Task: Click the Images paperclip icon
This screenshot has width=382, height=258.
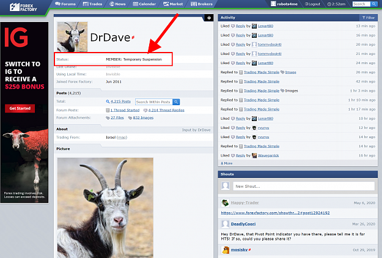Action: (282, 90)
